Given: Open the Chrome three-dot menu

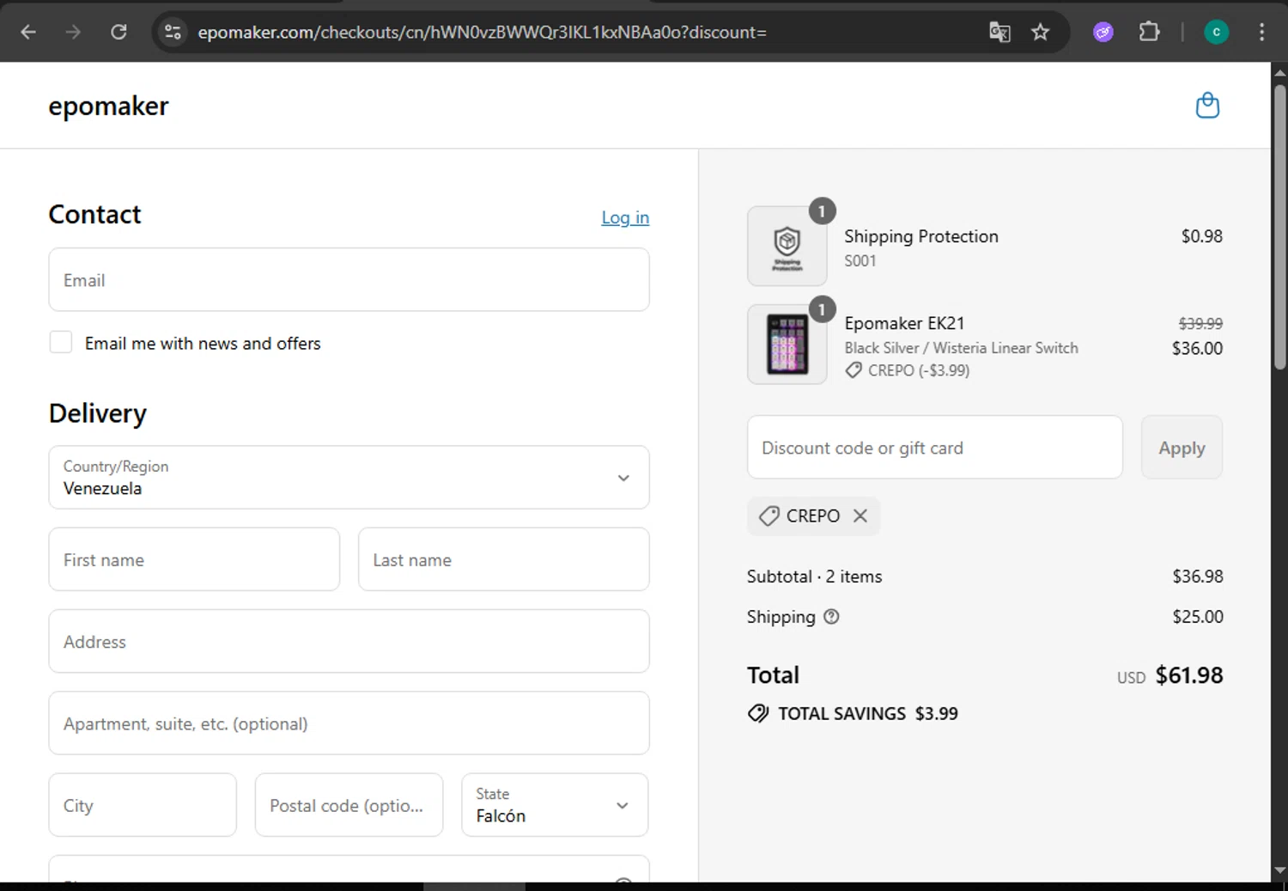Looking at the screenshot, I should point(1261,33).
